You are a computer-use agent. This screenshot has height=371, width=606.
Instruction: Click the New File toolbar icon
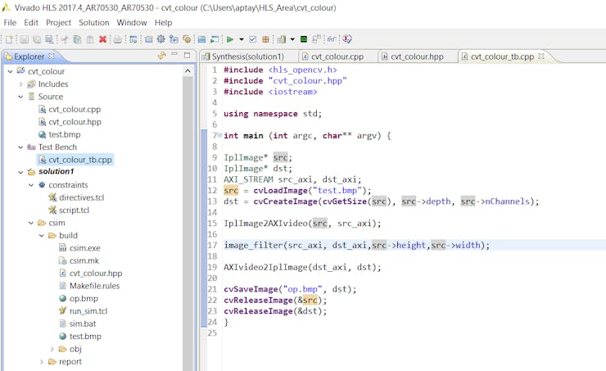coord(9,39)
